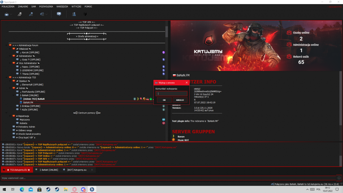The image size is (343, 193).
Task: Click teal badge icon on KaZix row
Action: click(x=163, y=109)
